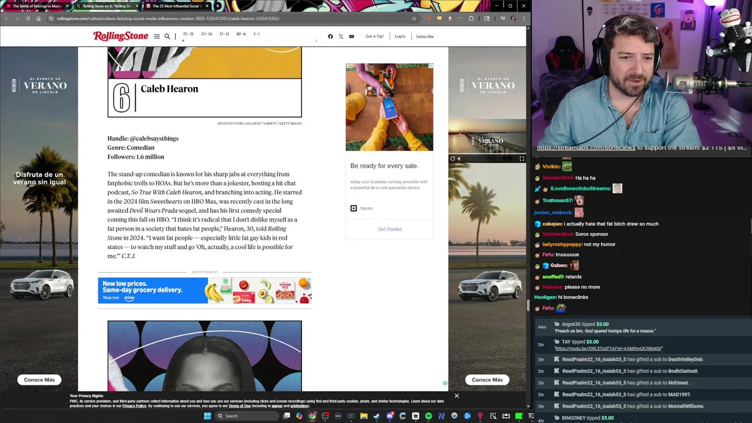Click the Subscribe link
Image resolution: width=752 pixels, height=423 pixels.
(425, 36)
